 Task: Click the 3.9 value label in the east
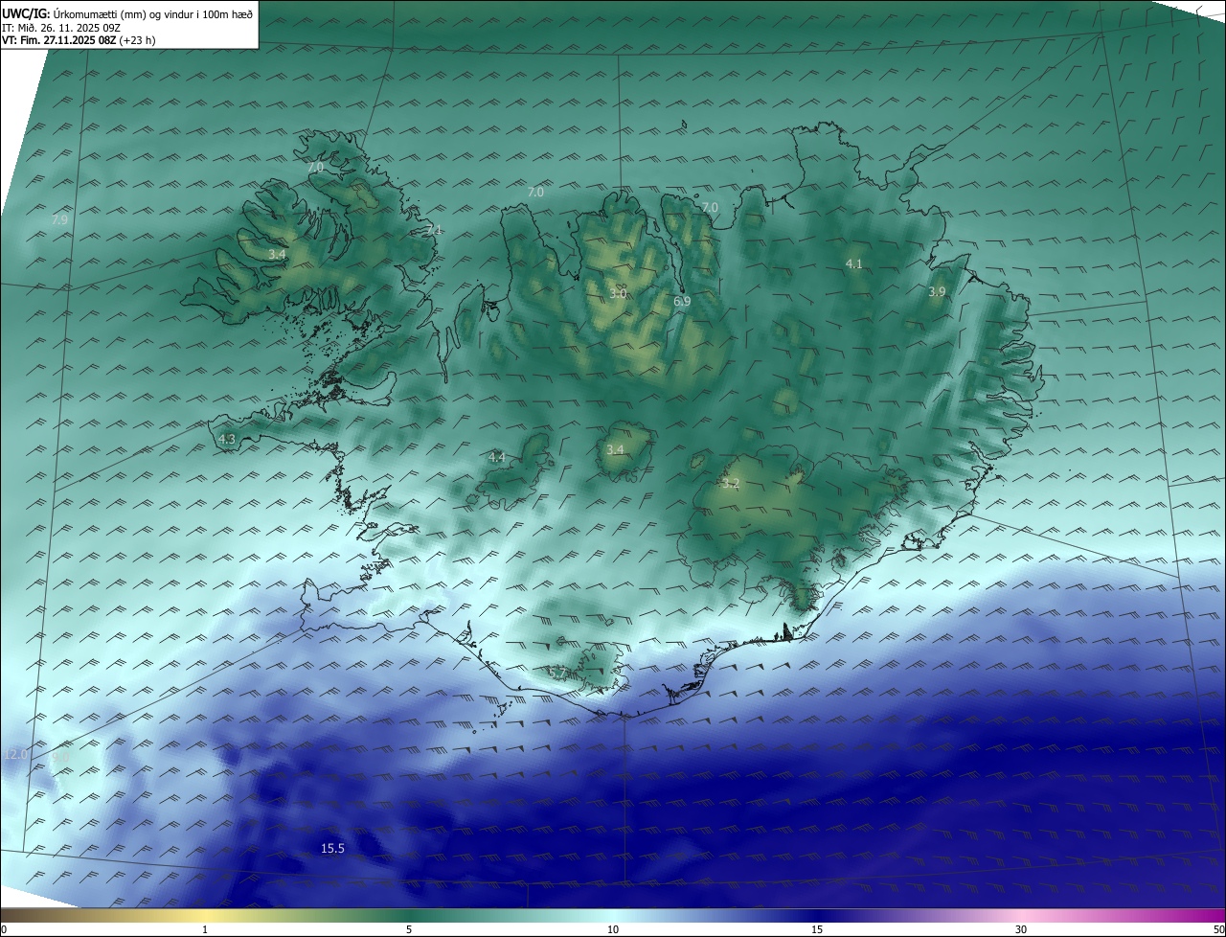point(937,291)
